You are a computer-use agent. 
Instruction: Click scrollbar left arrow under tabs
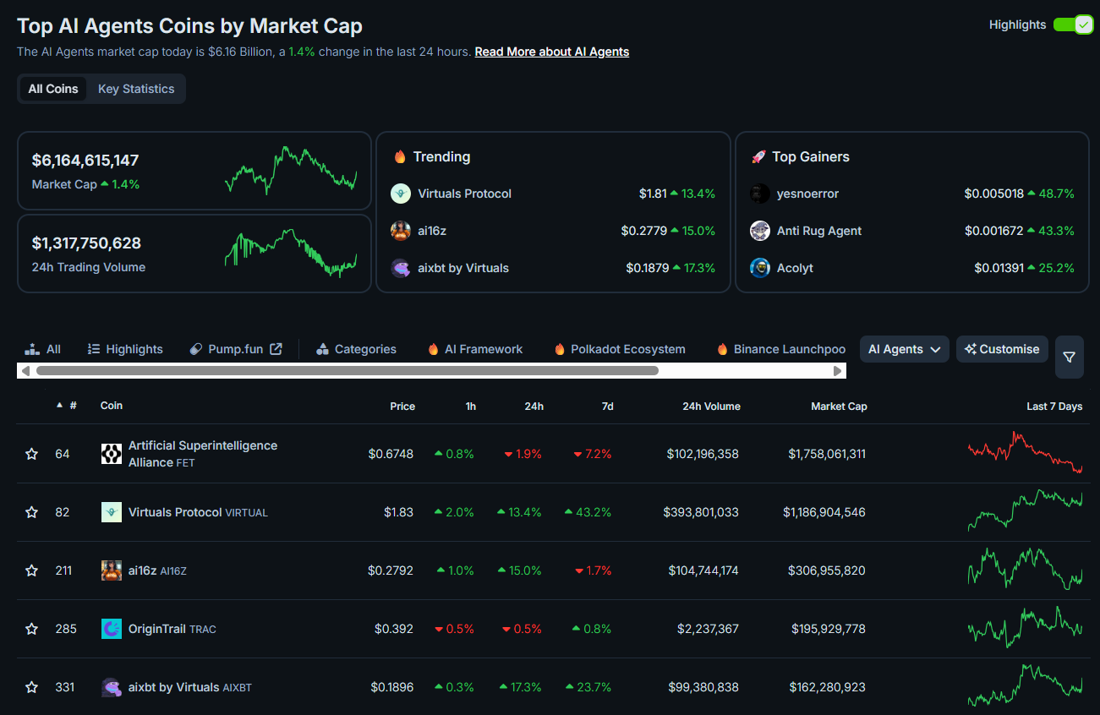point(25,371)
